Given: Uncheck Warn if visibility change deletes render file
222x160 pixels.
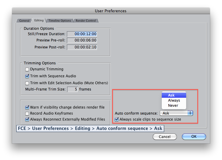Looking at the screenshot, I should pyautogui.click(x=27, y=107).
